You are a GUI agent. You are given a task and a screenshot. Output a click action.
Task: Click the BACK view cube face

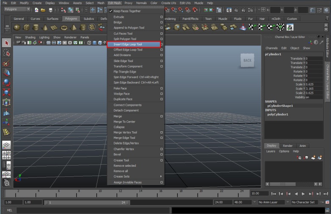pos(247,60)
